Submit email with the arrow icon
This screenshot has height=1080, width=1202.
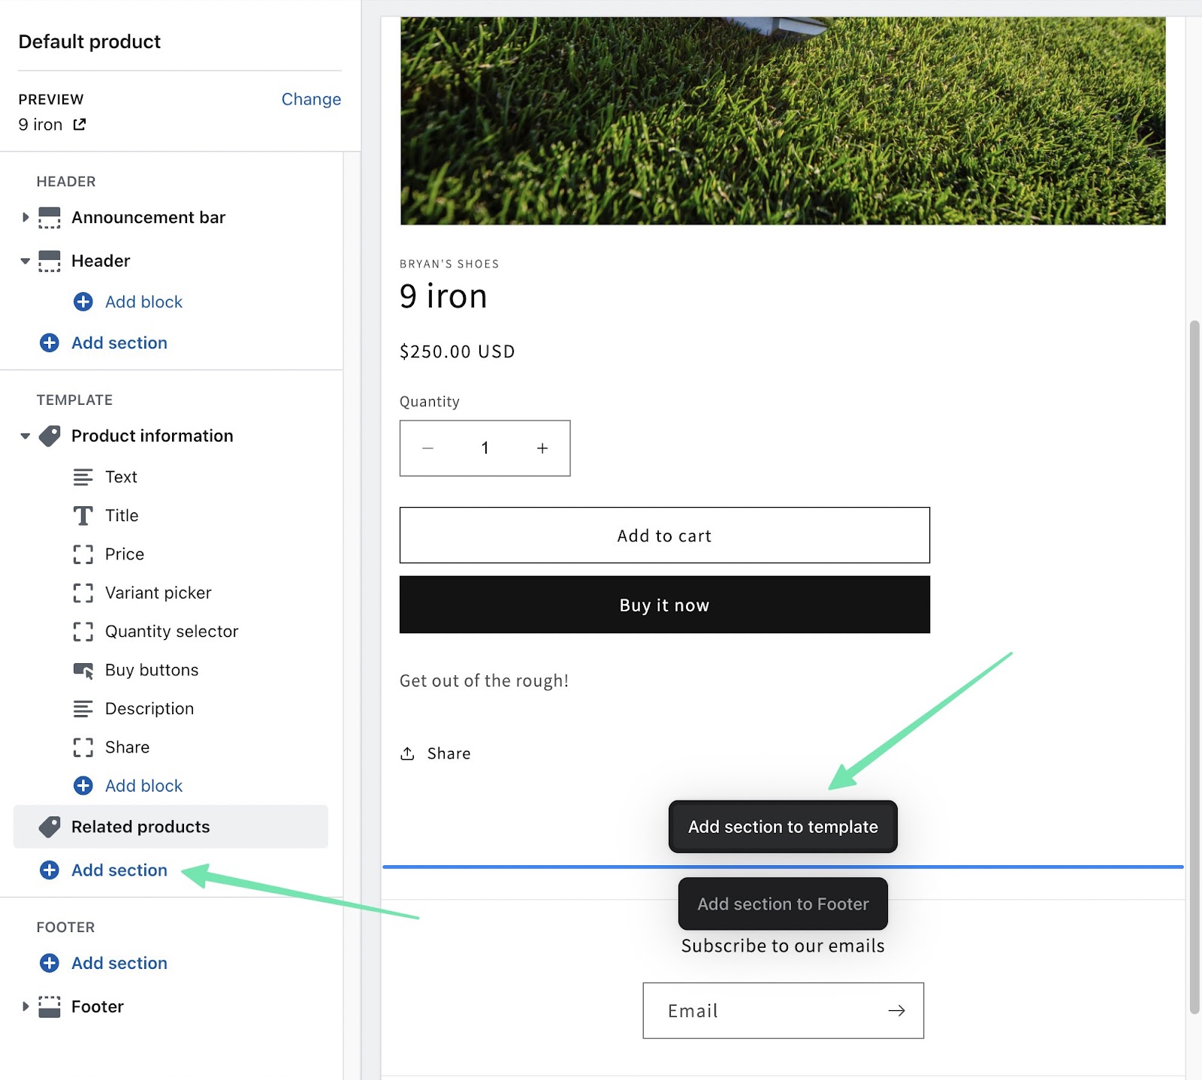click(x=896, y=1011)
